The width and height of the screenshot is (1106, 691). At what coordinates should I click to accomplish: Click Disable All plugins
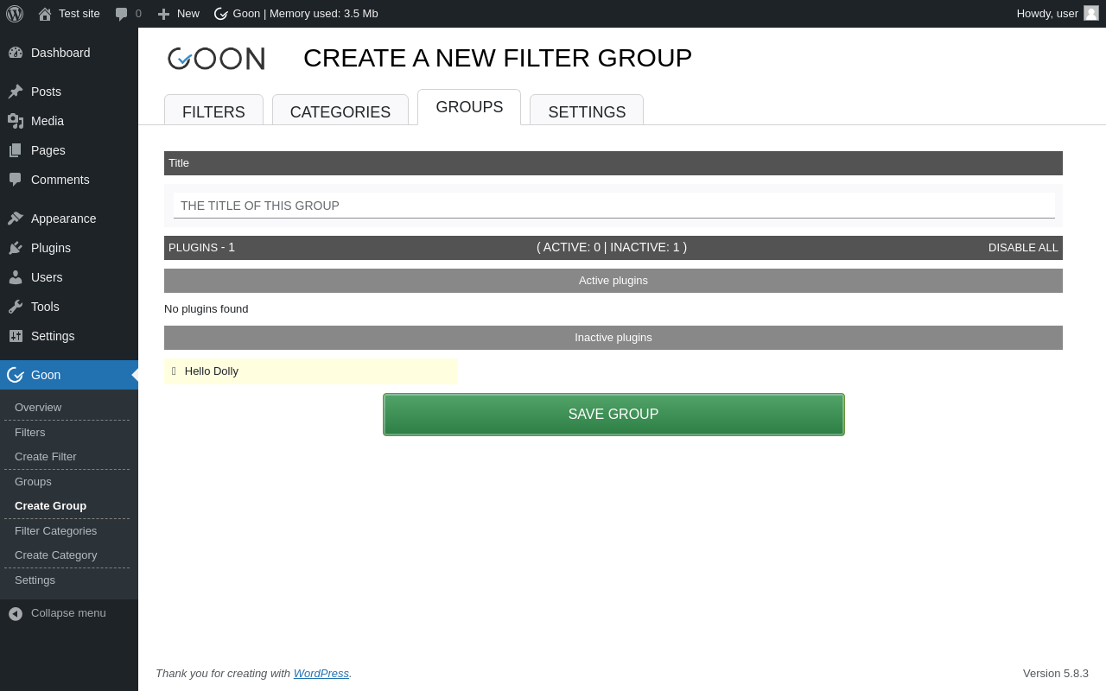coord(1023,248)
